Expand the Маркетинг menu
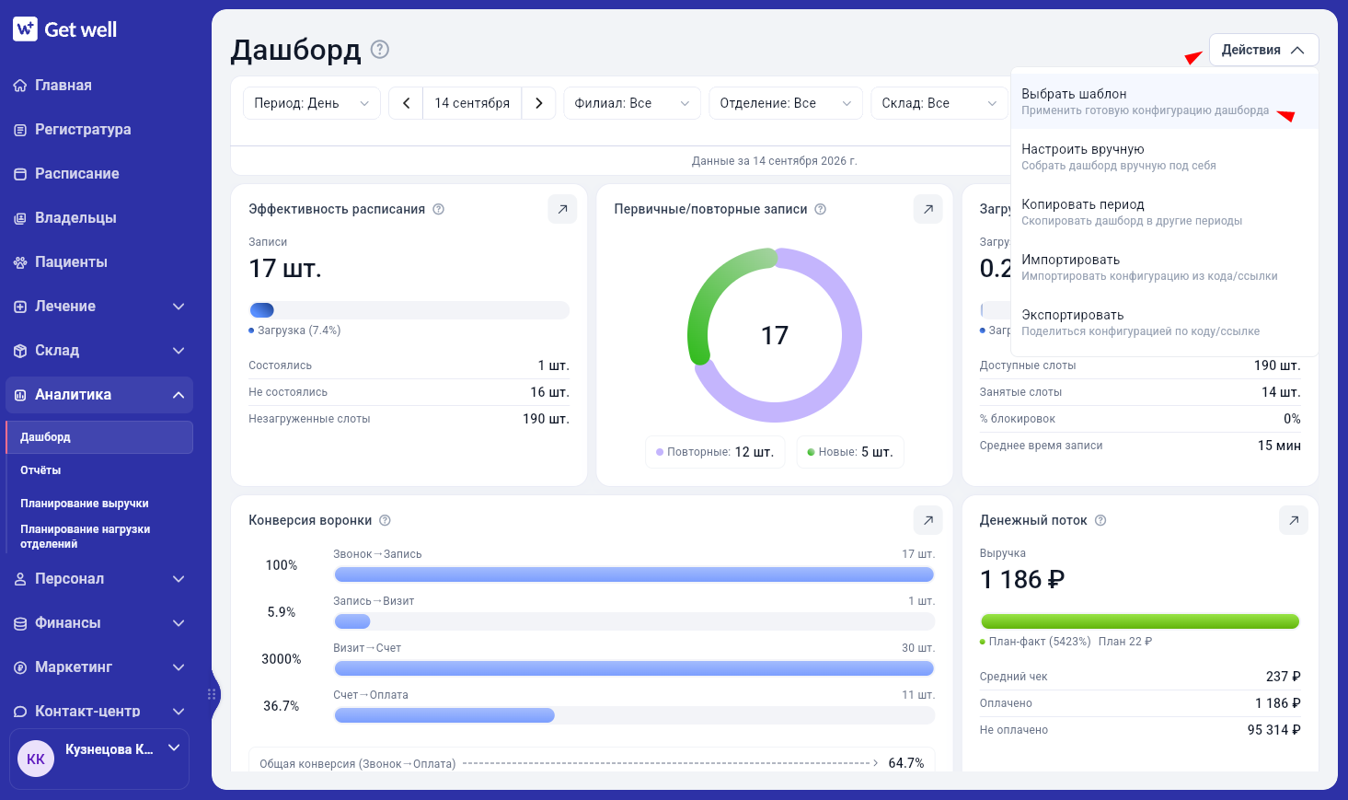Image resolution: width=1348 pixels, height=800 pixels. pos(99,667)
